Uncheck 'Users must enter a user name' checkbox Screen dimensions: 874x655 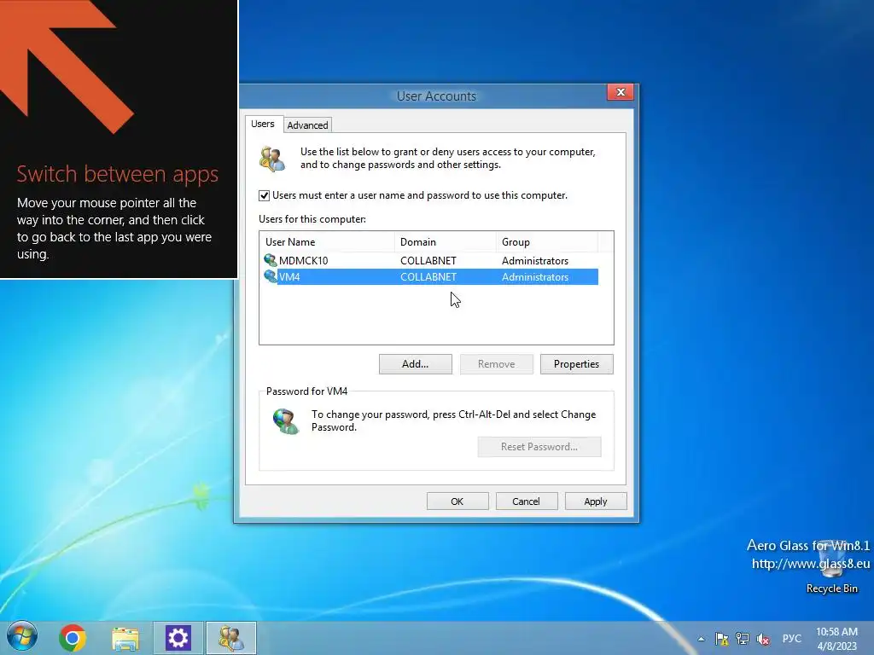265,195
